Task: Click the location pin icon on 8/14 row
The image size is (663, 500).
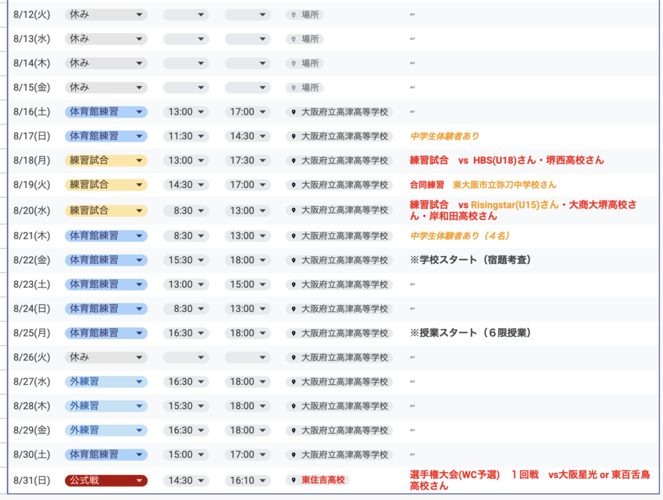Action: [x=293, y=63]
